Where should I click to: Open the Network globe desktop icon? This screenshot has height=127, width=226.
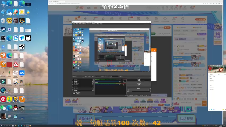pos(3,12)
